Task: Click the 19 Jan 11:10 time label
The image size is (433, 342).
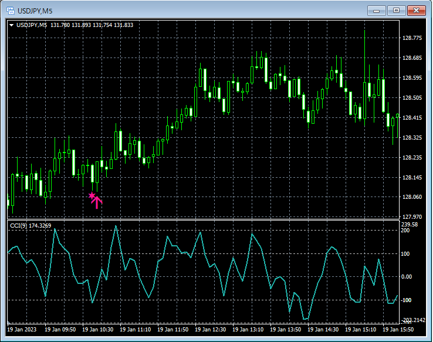Action: [x=136, y=330]
